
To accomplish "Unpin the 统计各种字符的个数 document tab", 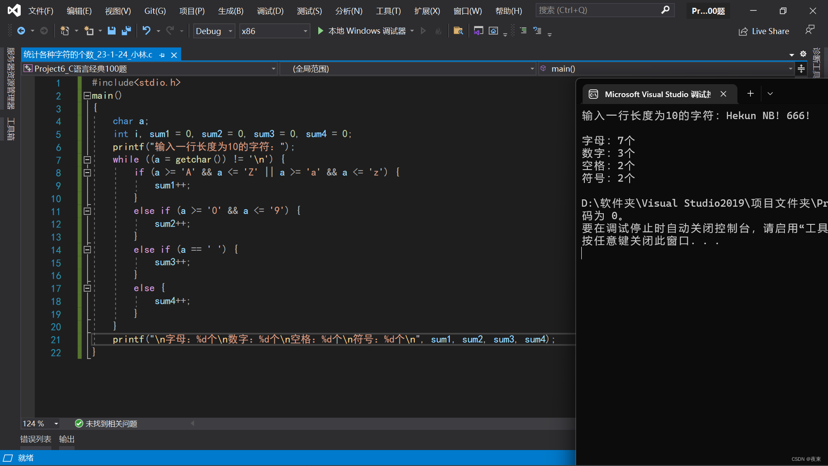I will click(x=162, y=55).
